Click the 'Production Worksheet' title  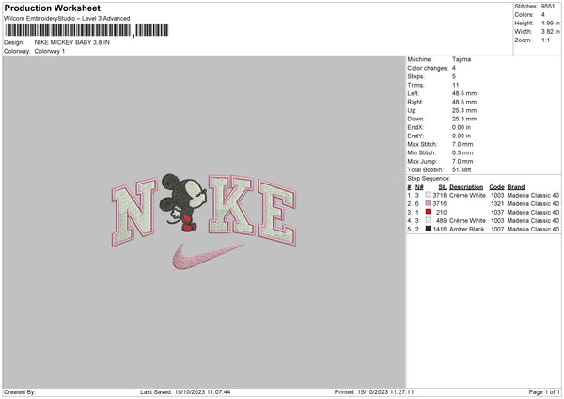[x=52, y=8]
